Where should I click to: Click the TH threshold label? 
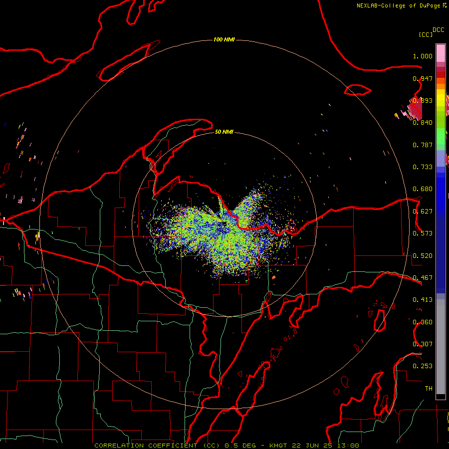coord(429,389)
